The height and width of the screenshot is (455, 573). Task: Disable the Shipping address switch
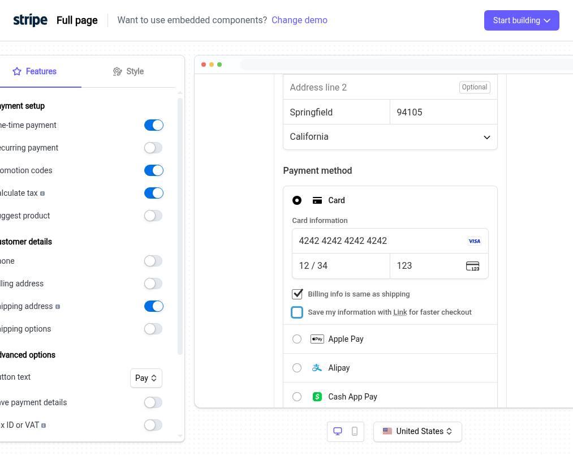[153, 306]
